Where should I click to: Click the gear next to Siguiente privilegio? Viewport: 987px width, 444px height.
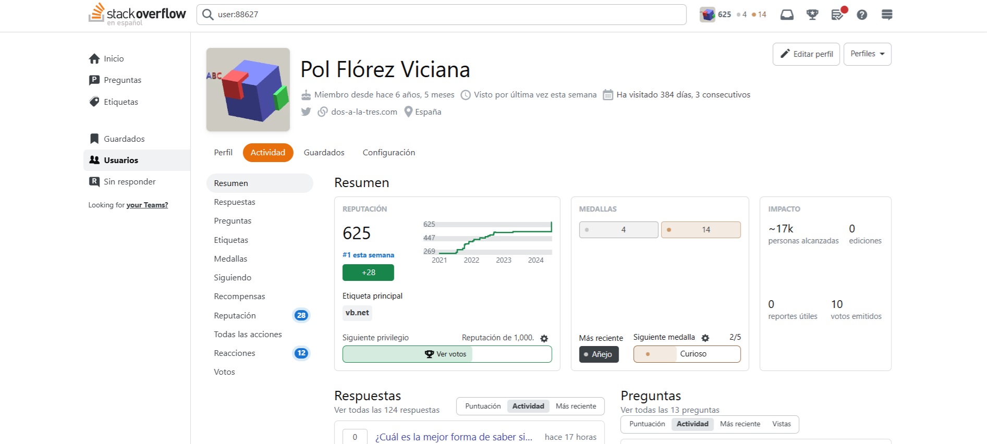coord(544,338)
